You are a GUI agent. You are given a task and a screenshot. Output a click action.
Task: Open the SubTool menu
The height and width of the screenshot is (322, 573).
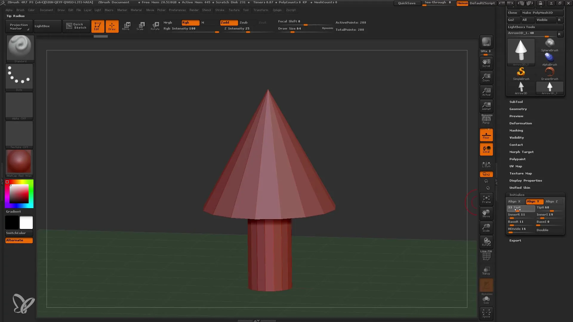[516, 101]
